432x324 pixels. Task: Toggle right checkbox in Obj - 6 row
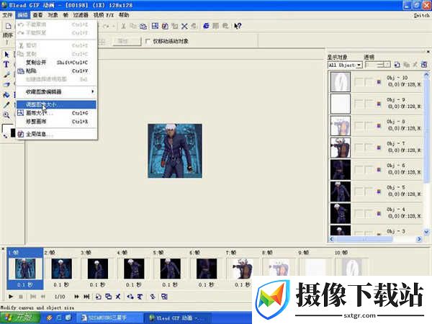click(x=369, y=170)
